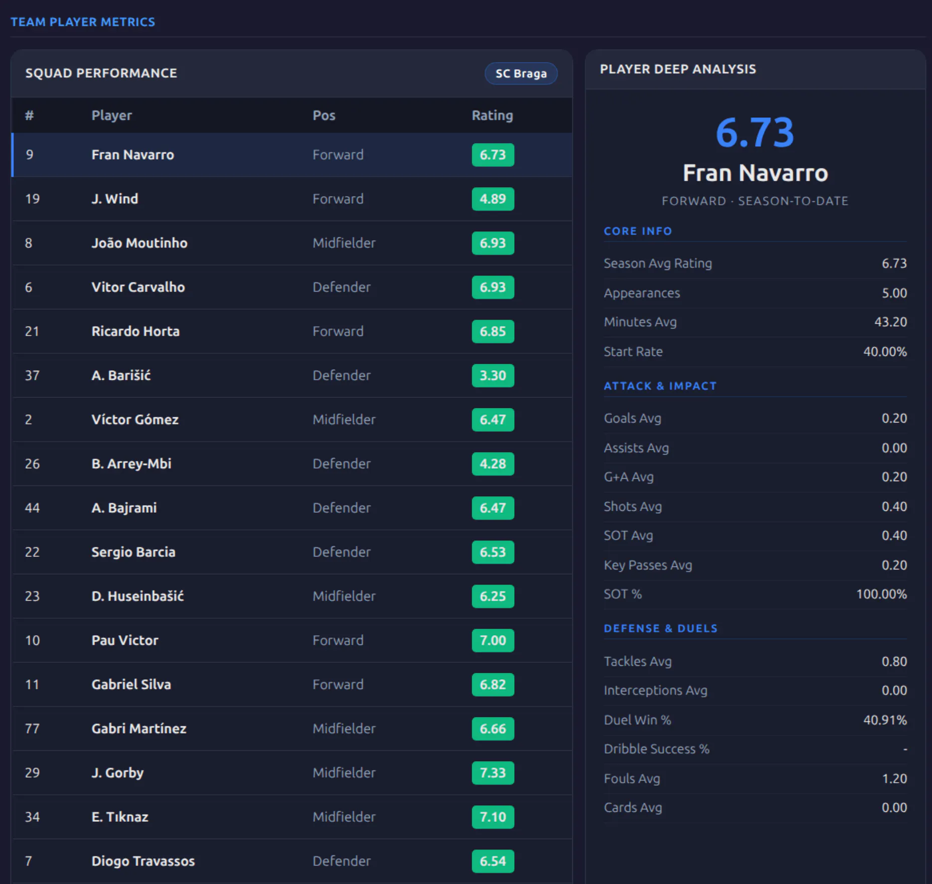Screen dimensions: 932x884
Task: Select Sergio Barcia row
Action: click(292, 552)
